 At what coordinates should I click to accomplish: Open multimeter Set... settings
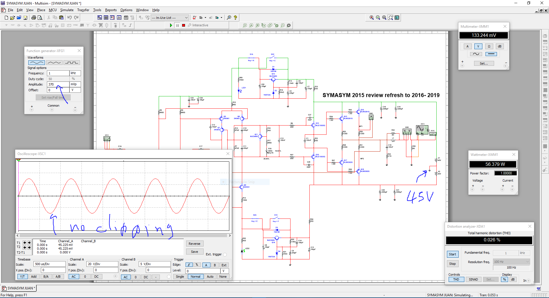click(x=484, y=63)
